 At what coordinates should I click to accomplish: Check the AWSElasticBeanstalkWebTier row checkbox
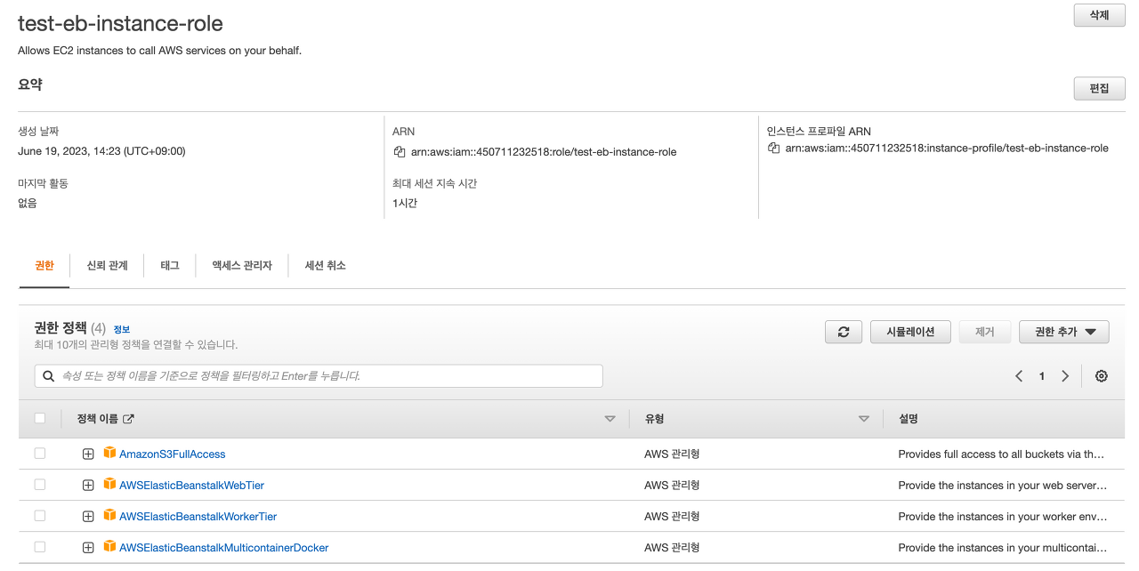(39, 485)
